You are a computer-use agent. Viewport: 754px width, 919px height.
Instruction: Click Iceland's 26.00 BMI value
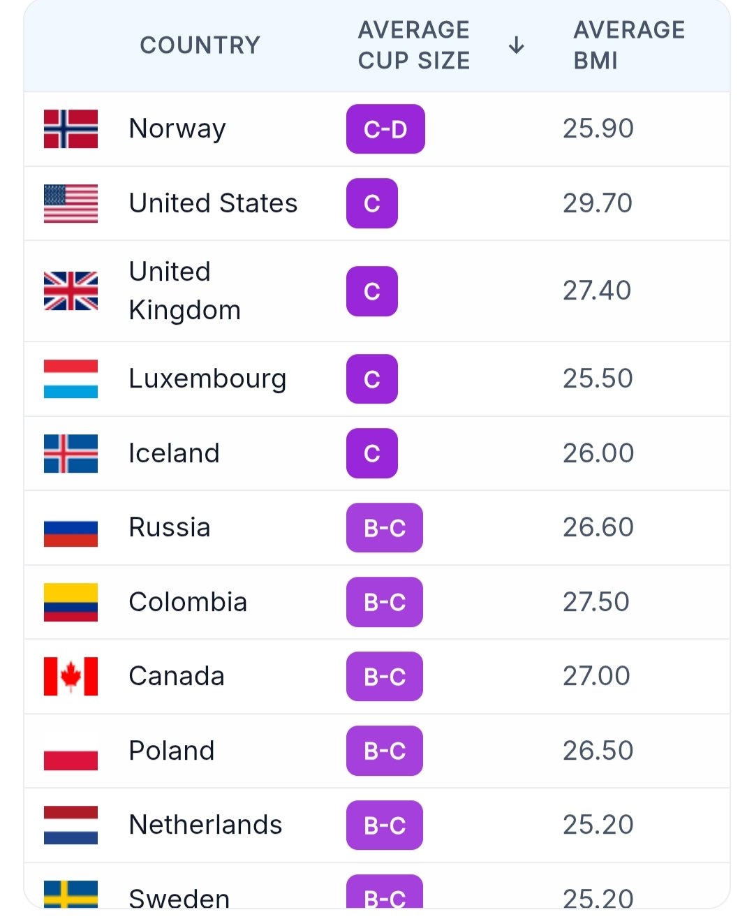[598, 453]
